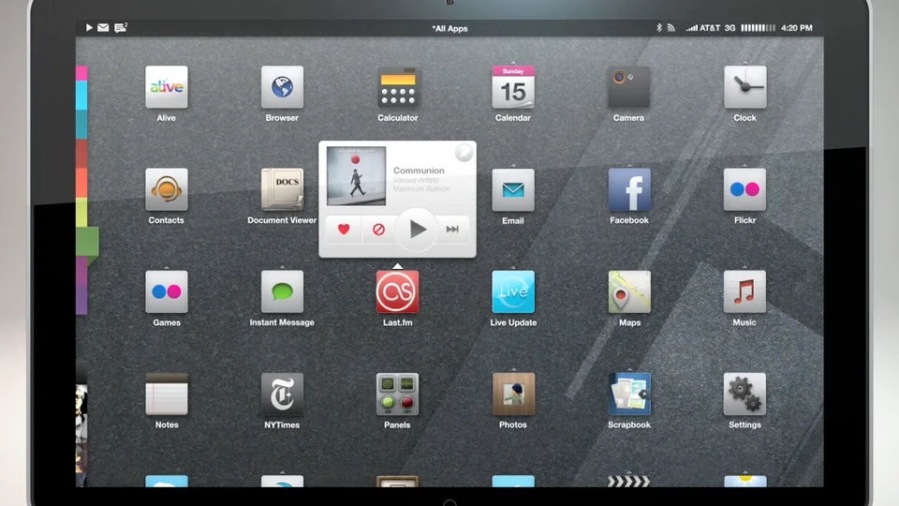Screen dimensions: 899x506
Task: Play the Communion track
Action: click(x=418, y=230)
